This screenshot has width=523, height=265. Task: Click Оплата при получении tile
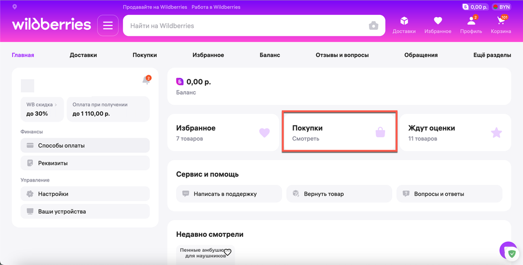[x=109, y=109]
